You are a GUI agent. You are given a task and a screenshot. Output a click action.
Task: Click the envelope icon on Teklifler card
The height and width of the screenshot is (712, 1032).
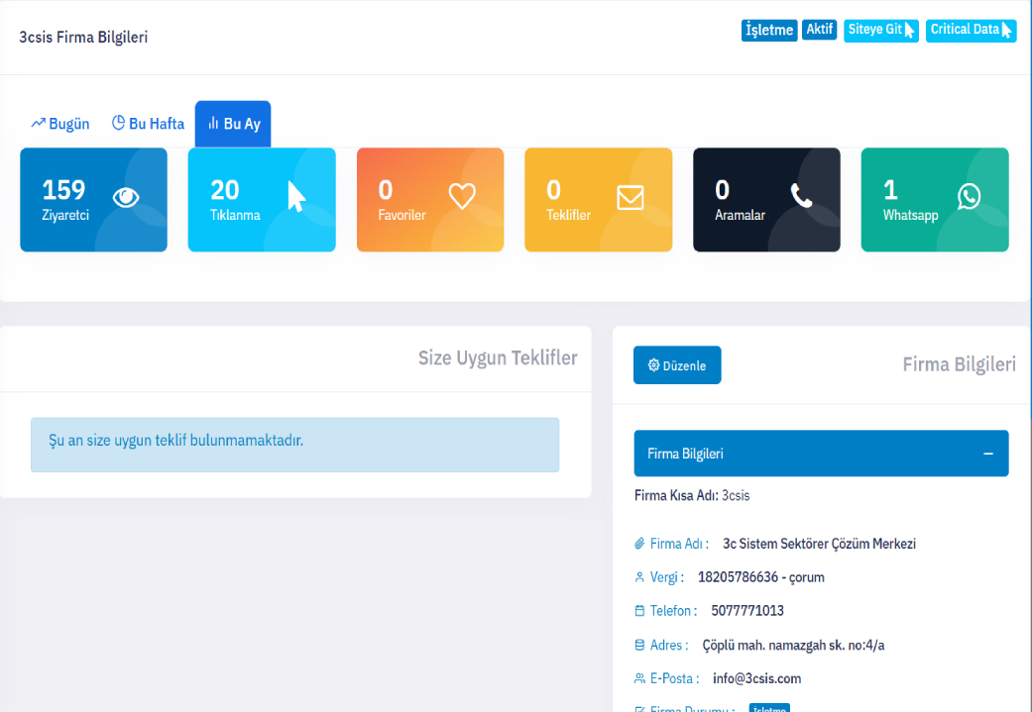[x=631, y=198]
